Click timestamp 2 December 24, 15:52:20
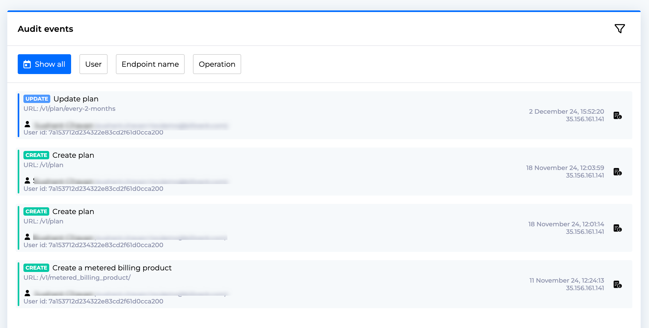This screenshot has height=328, width=649. [x=566, y=111]
